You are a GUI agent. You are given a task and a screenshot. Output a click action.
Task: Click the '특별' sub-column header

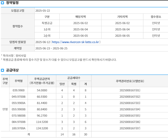[74, 84]
